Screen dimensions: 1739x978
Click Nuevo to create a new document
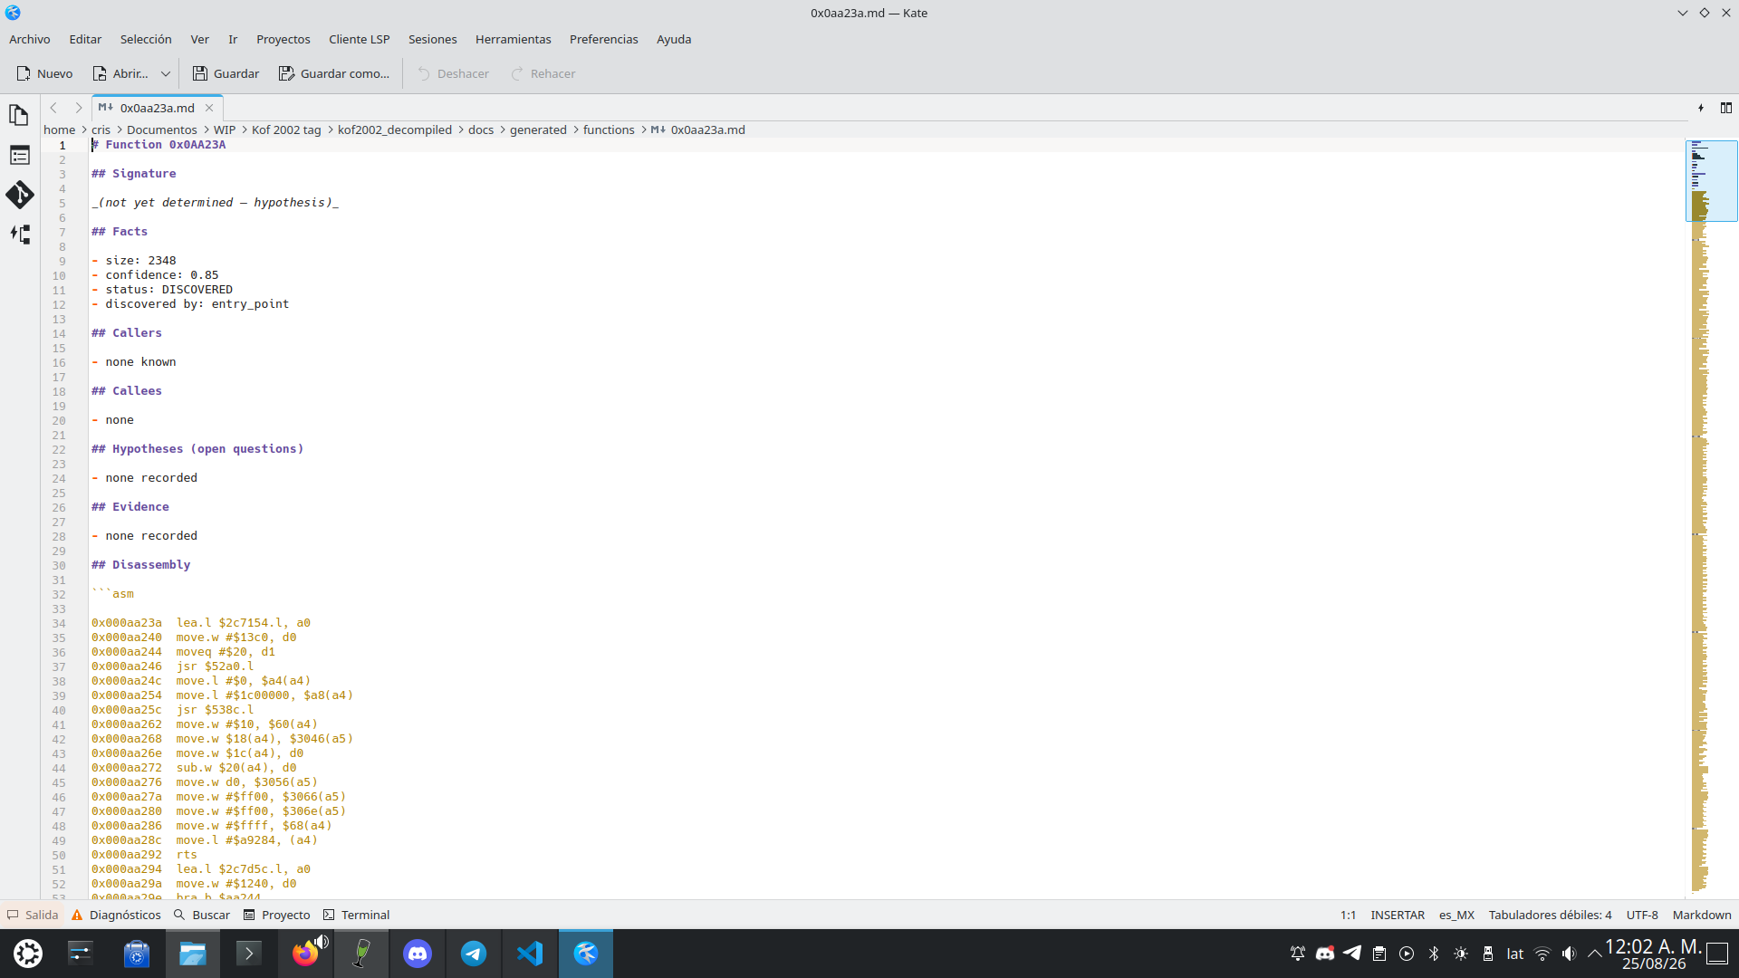[44, 73]
